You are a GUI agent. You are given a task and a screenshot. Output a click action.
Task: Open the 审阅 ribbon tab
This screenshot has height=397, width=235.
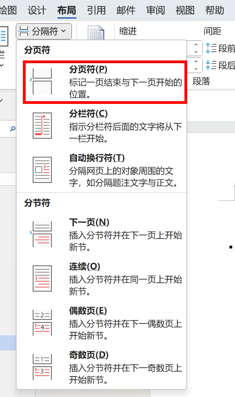(156, 10)
